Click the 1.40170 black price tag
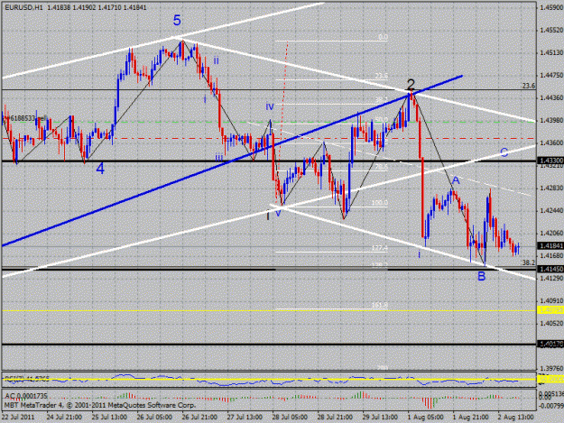This screenshot has width=564, height=423. point(550,345)
